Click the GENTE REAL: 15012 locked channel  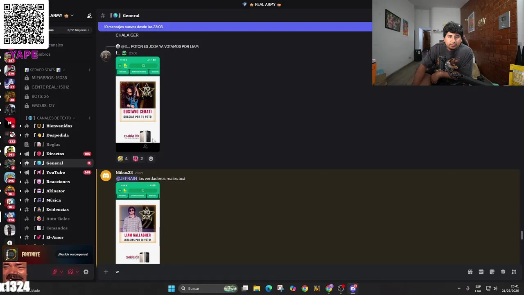(x=57, y=87)
